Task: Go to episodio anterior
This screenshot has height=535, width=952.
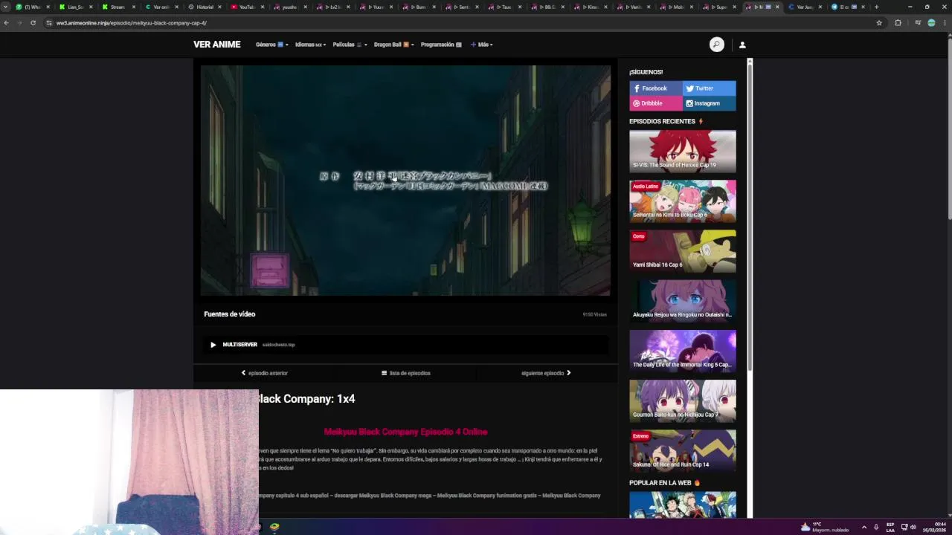Action: click(x=264, y=373)
